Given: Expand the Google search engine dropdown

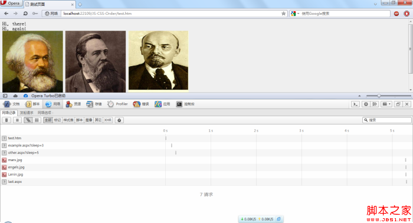Looking at the screenshot, I should click(x=295, y=14).
